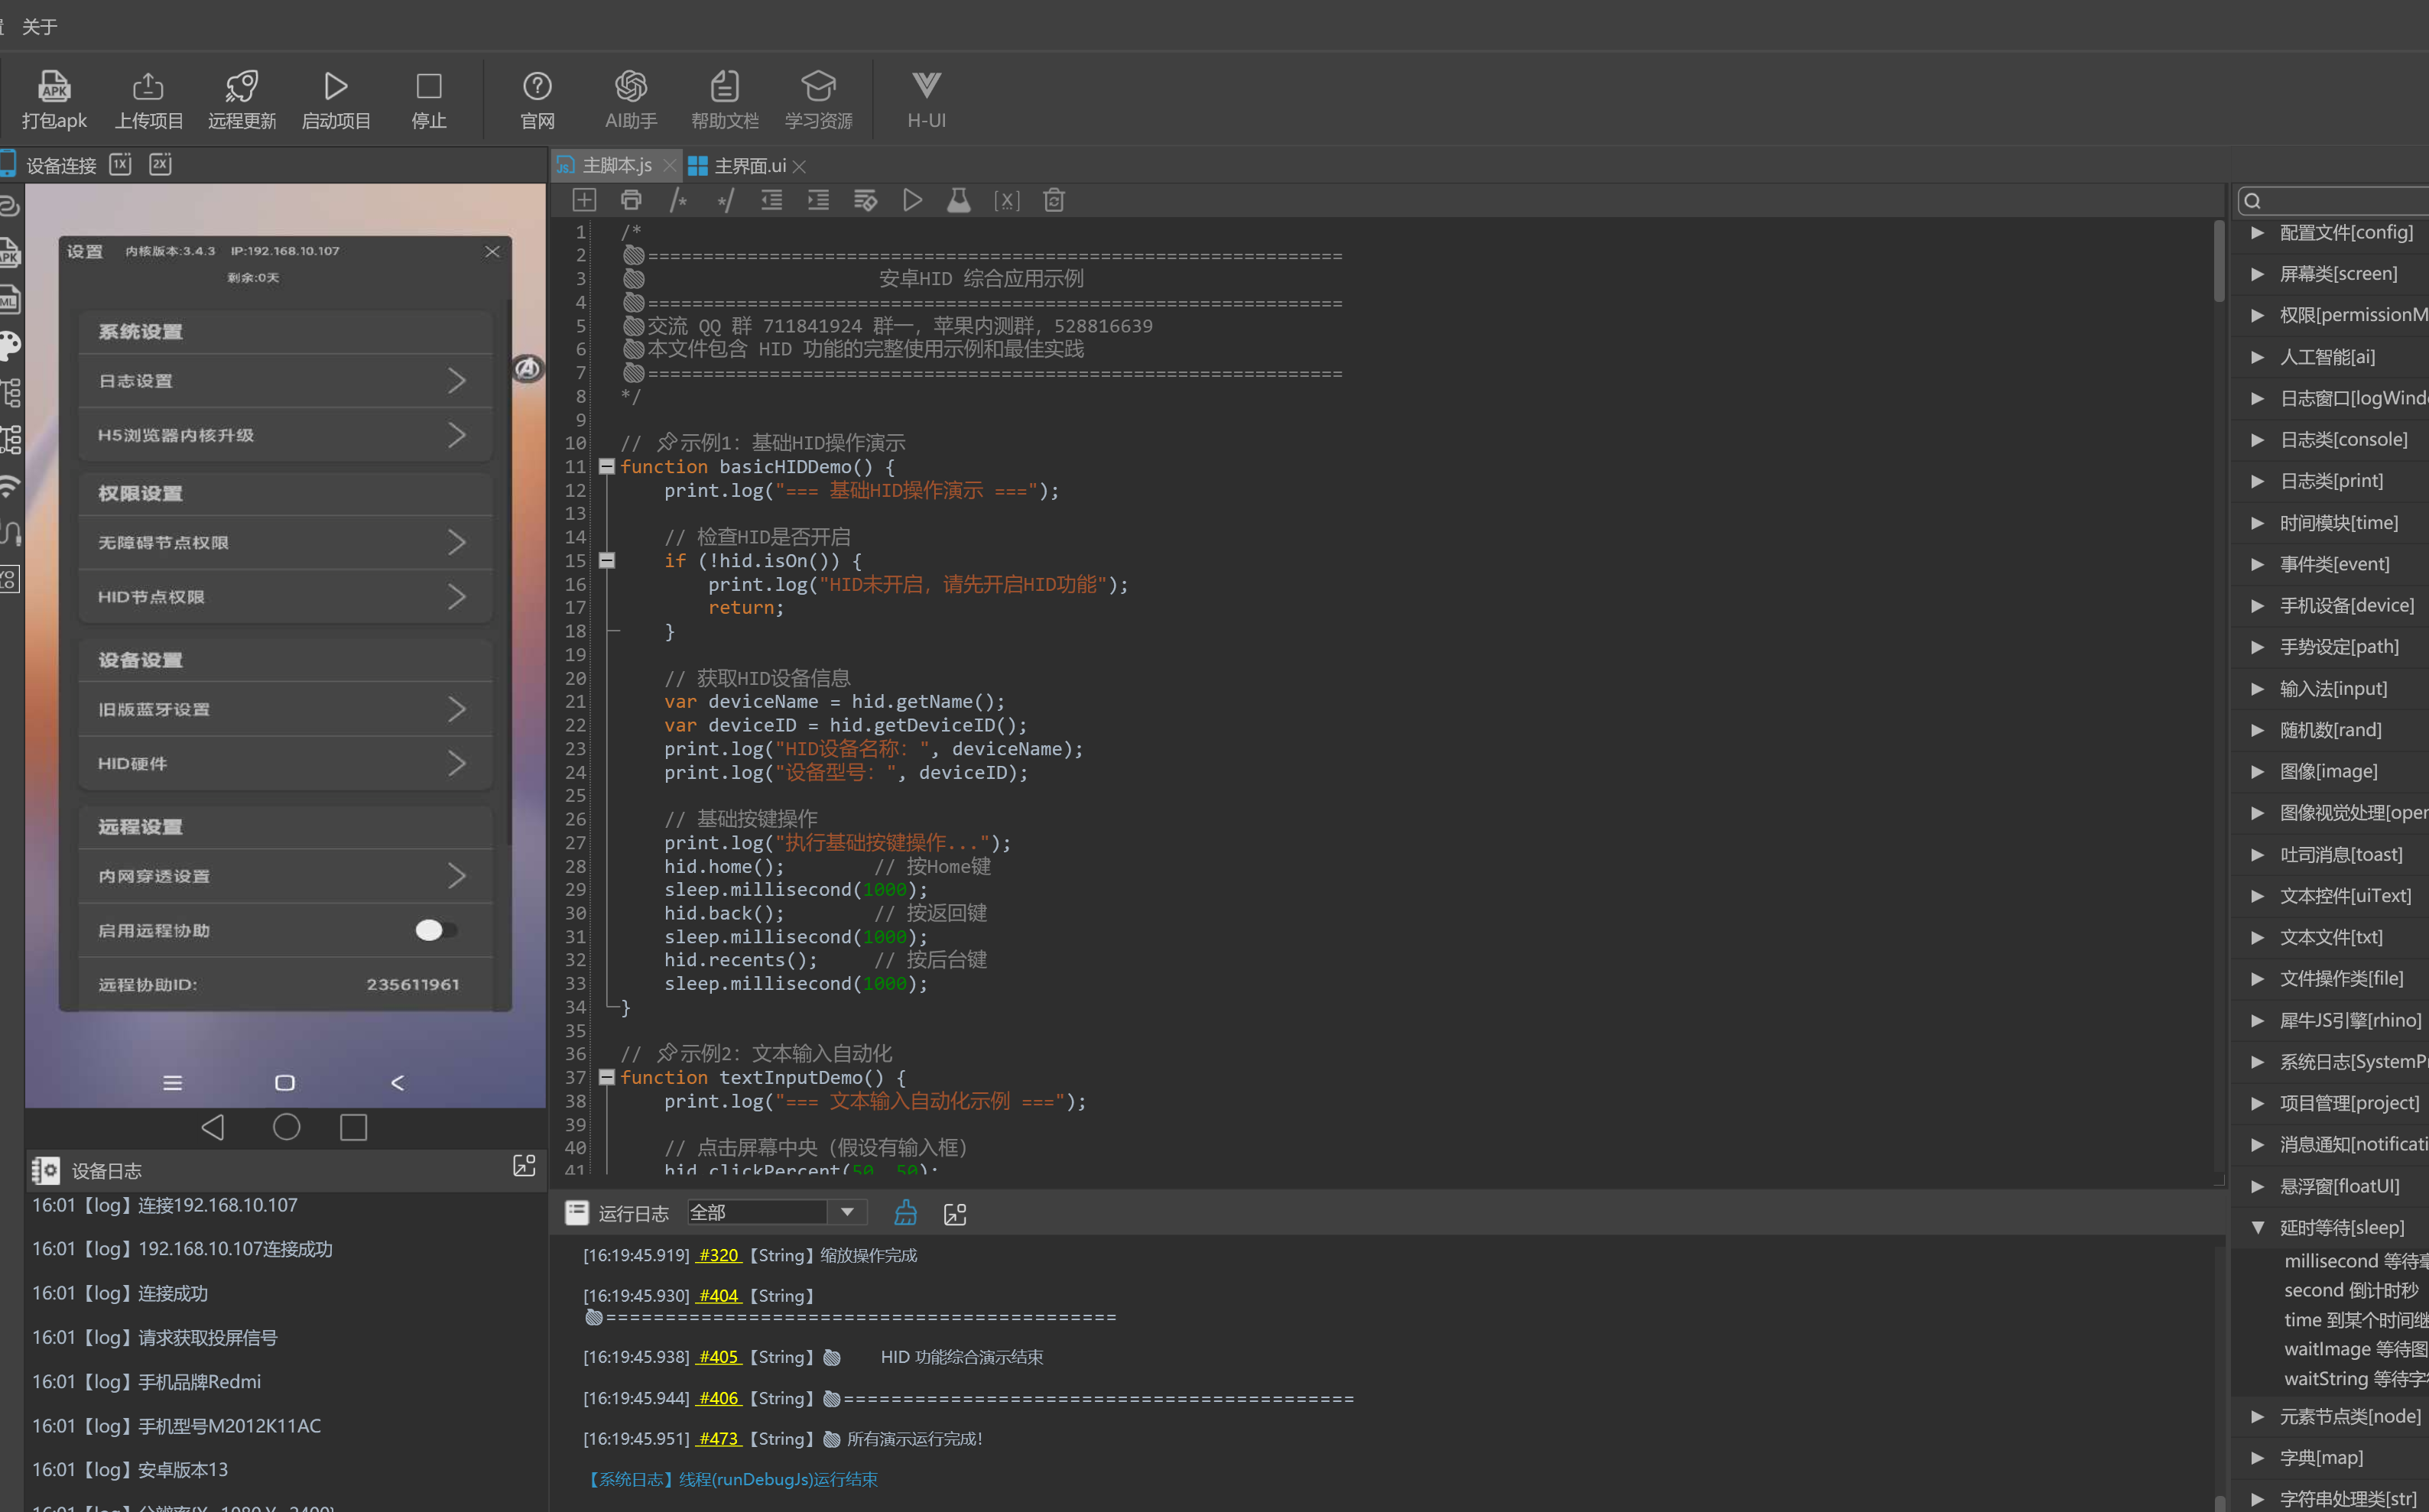Image resolution: width=2429 pixels, height=1512 pixels.
Task: Click the run script play icon
Action: [x=912, y=200]
